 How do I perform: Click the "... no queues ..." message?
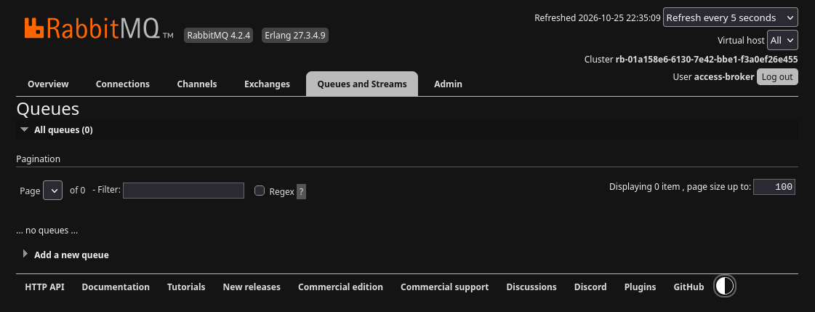click(x=47, y=230)
